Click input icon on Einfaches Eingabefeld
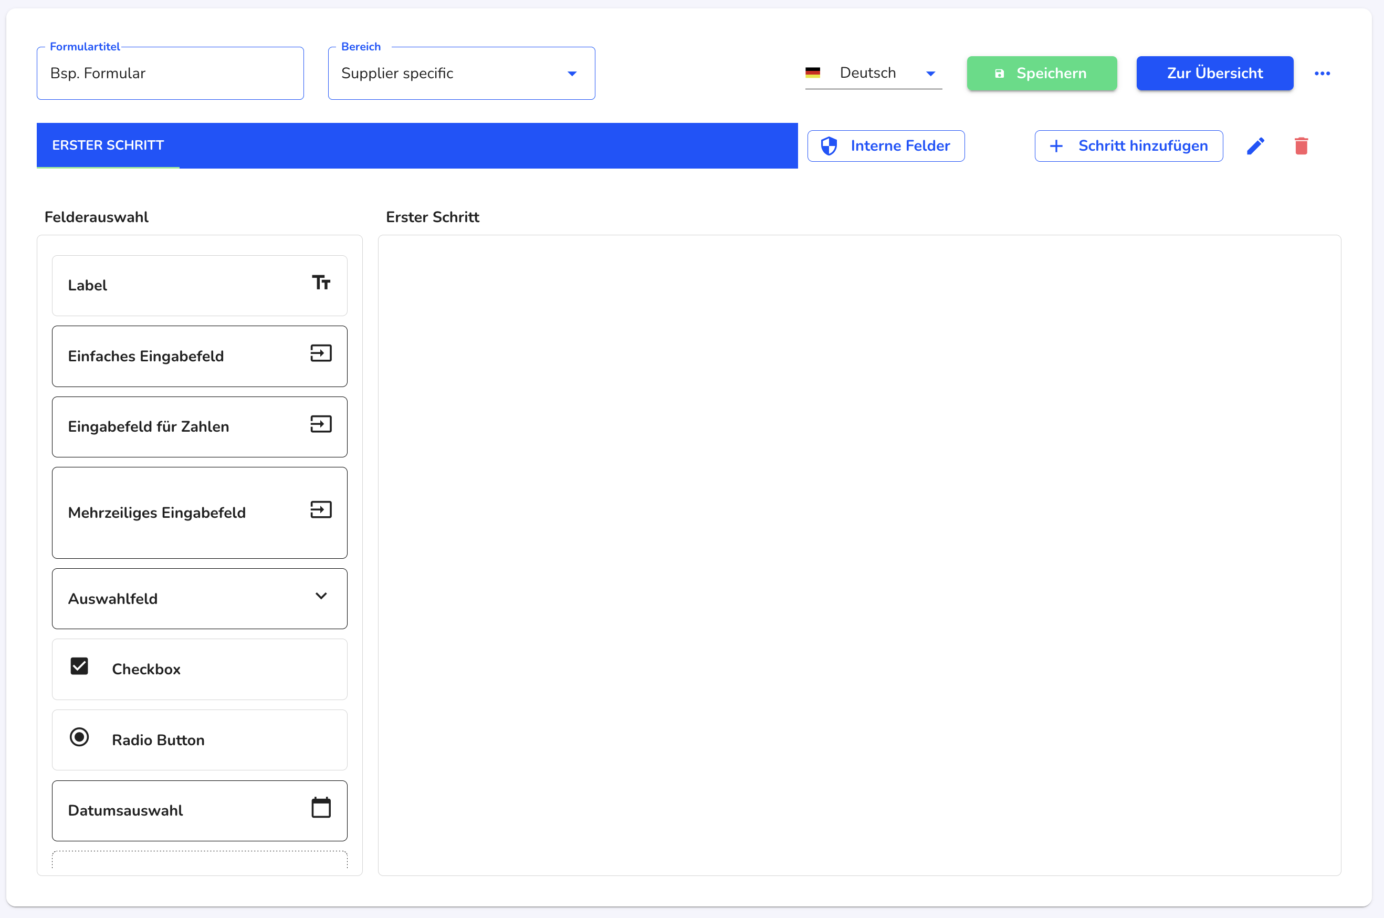Screen dimensions: 1384x918 tap(321, 353)
